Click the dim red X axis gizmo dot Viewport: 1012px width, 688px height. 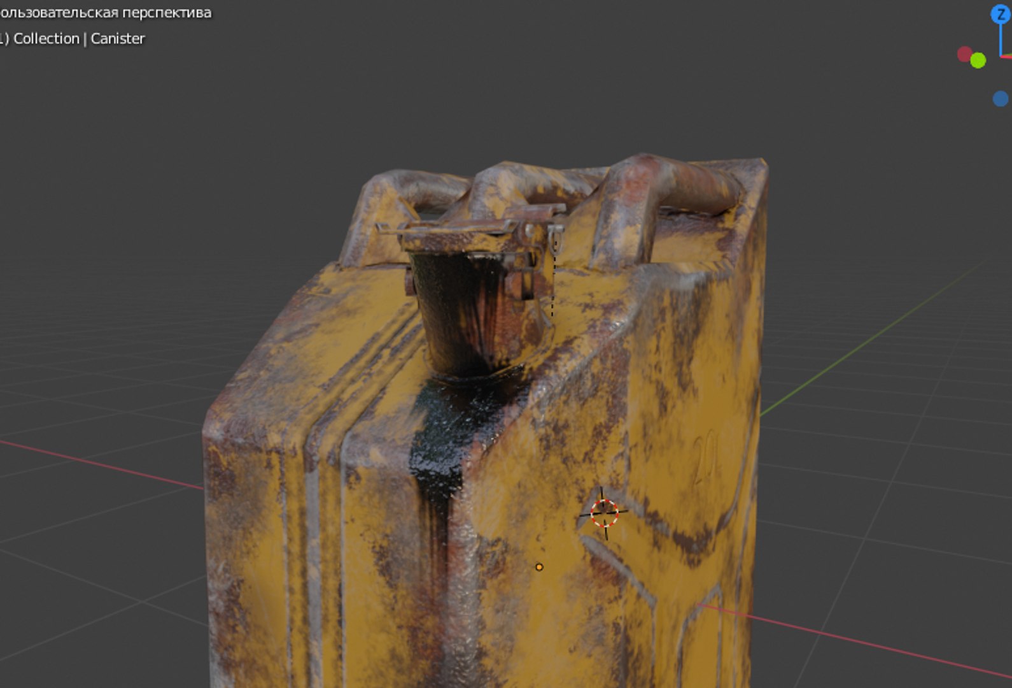(x=964, y=54)
